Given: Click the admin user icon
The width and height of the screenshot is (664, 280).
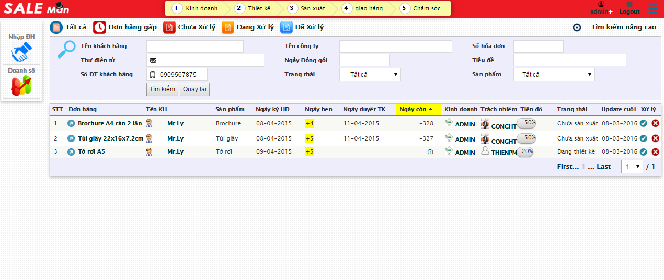Looking at the screenshot, I should (x=601, y=5).
